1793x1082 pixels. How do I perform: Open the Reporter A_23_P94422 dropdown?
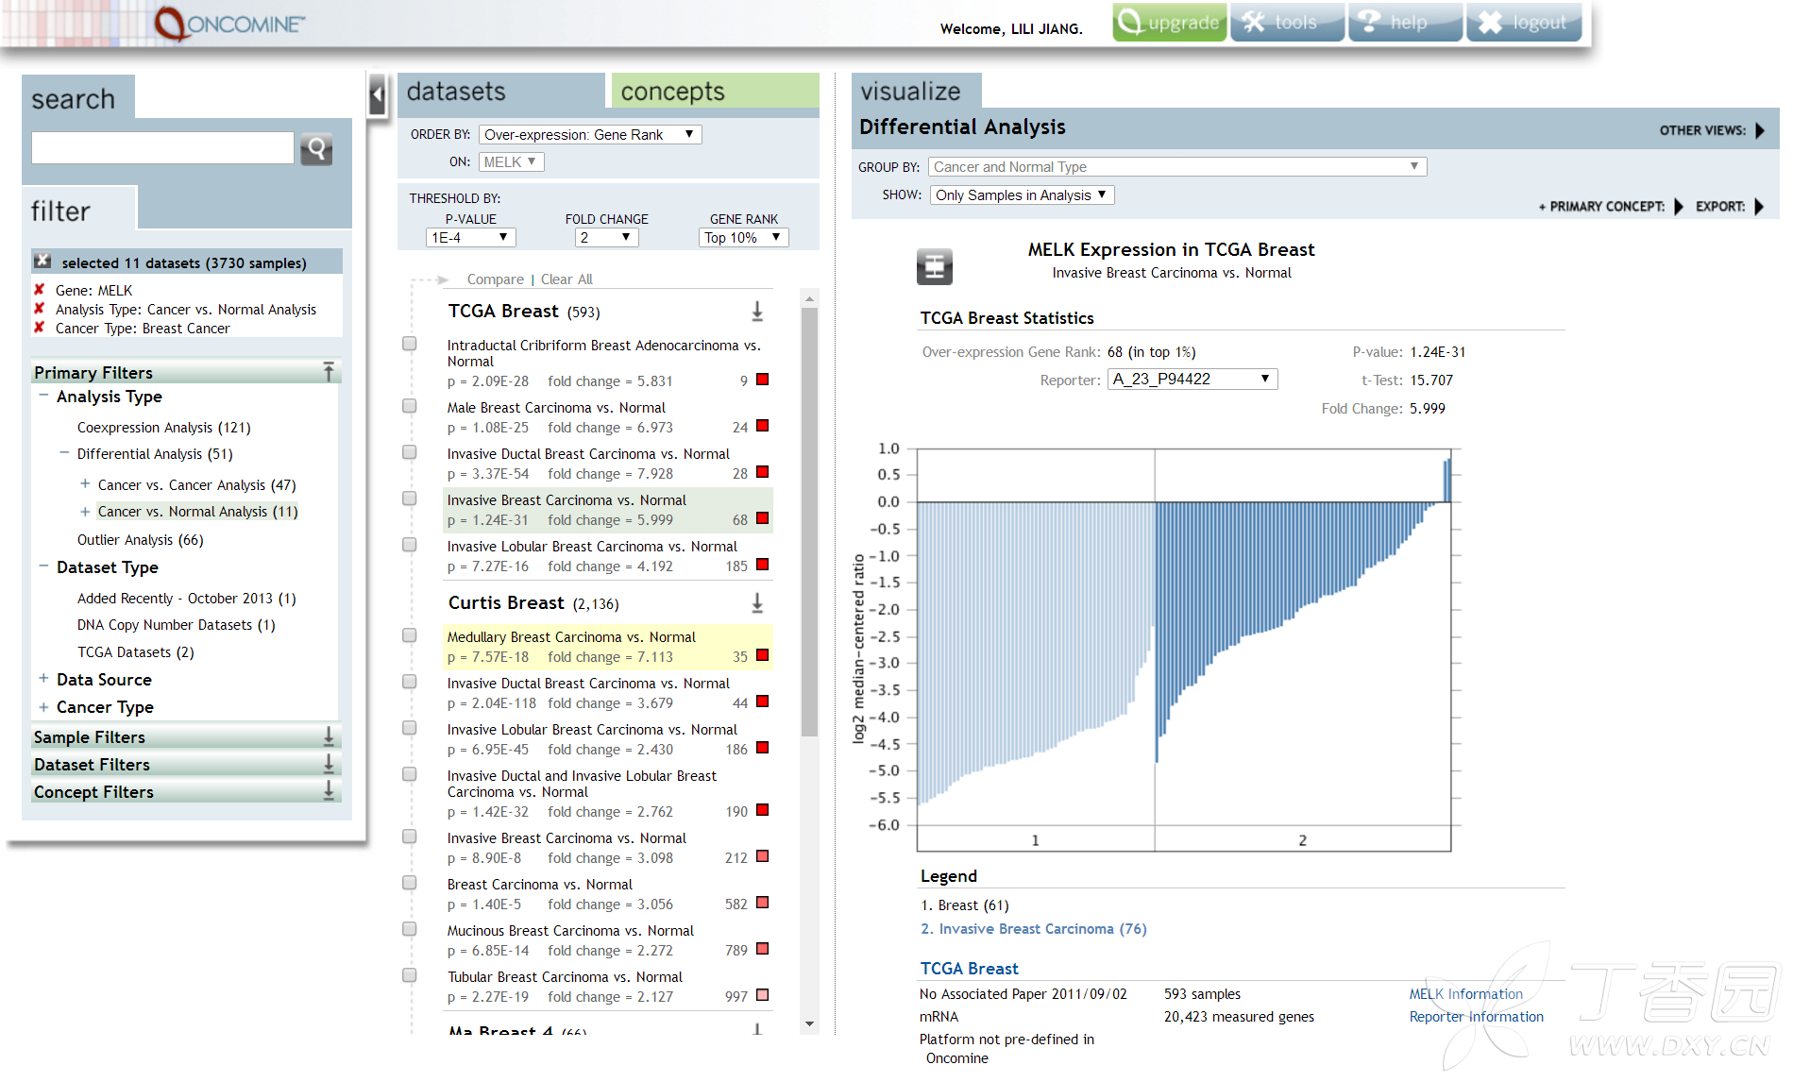tap(1193, 379)
